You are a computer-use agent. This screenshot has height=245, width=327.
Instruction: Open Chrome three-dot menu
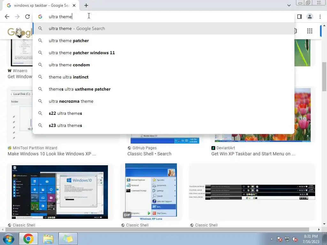(320, 17)
